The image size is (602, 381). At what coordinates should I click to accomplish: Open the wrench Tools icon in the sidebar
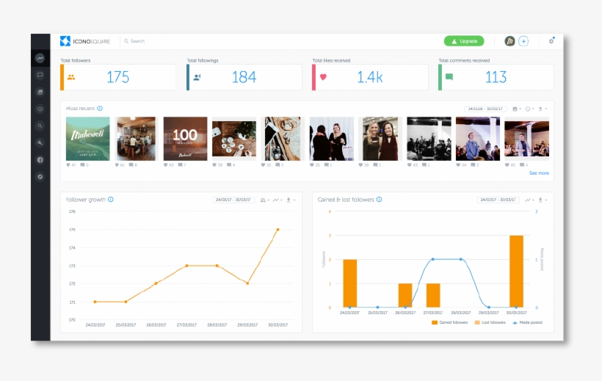click(x=40, y=142)
